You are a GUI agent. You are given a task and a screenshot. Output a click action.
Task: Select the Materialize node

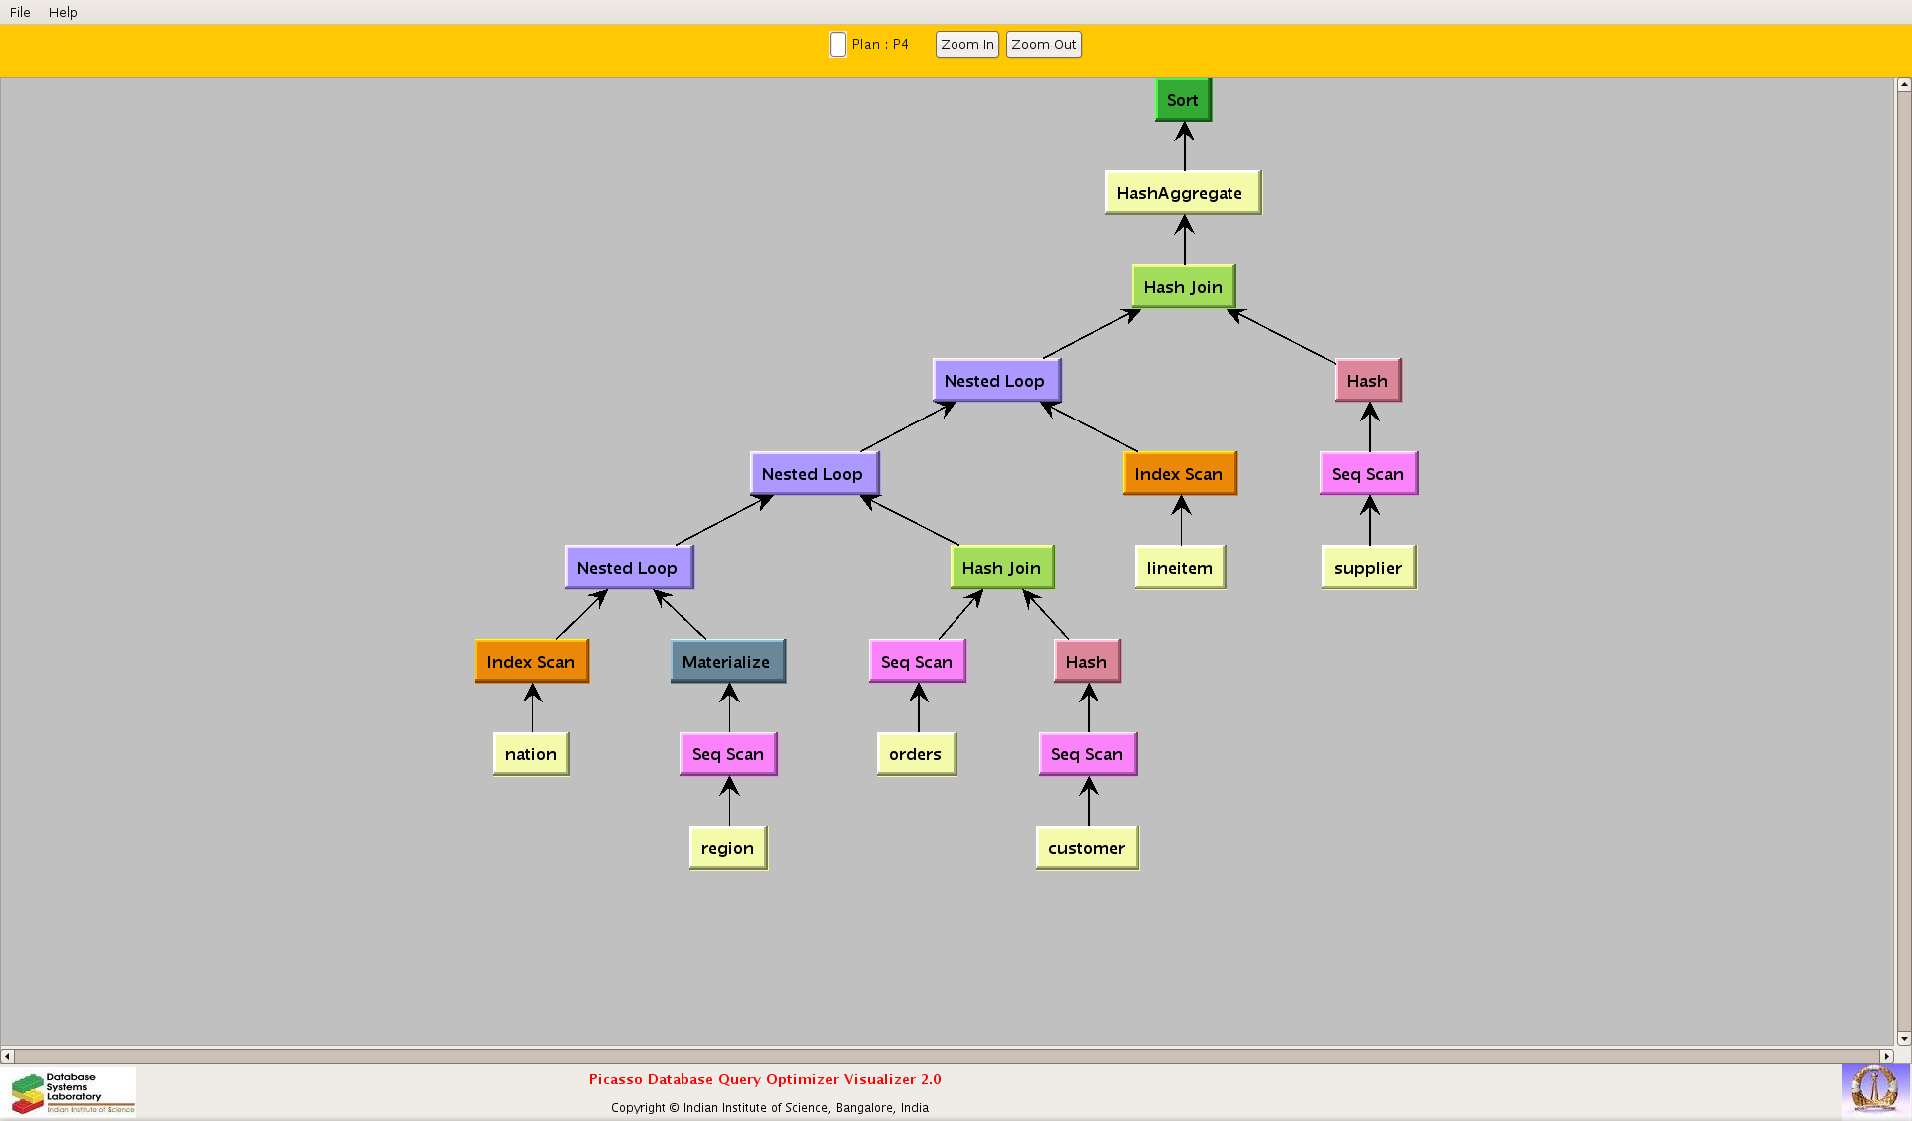[727, 662]
